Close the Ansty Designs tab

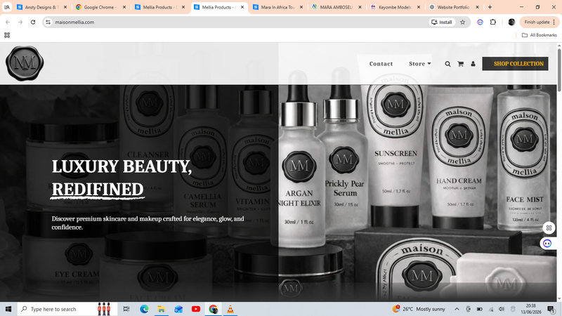point(65,7)
